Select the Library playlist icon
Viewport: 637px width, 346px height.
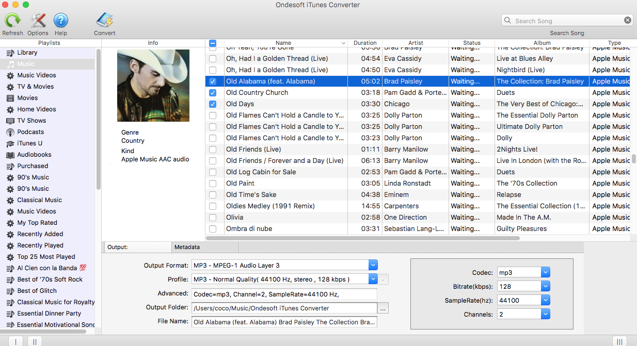[x=10, y=53]
